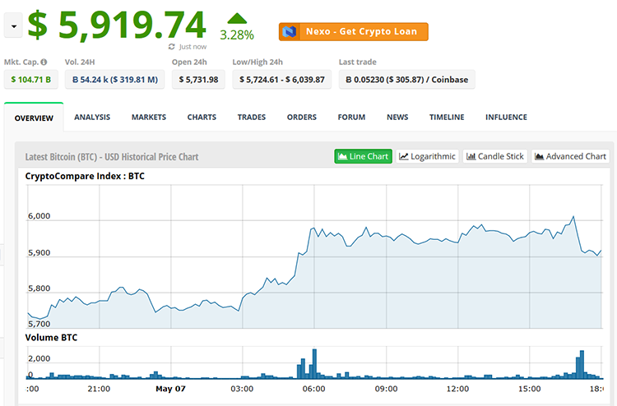Click the $ 5,919.74 price display
This screenshot has height=406, width=617.
click(x=117, y=25)
